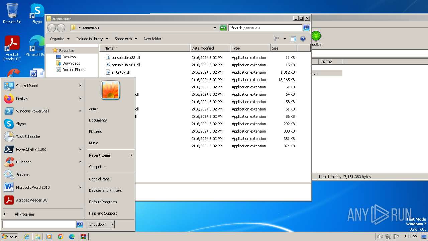
Task: Click the Shut down button
Action: click(98, 224)
